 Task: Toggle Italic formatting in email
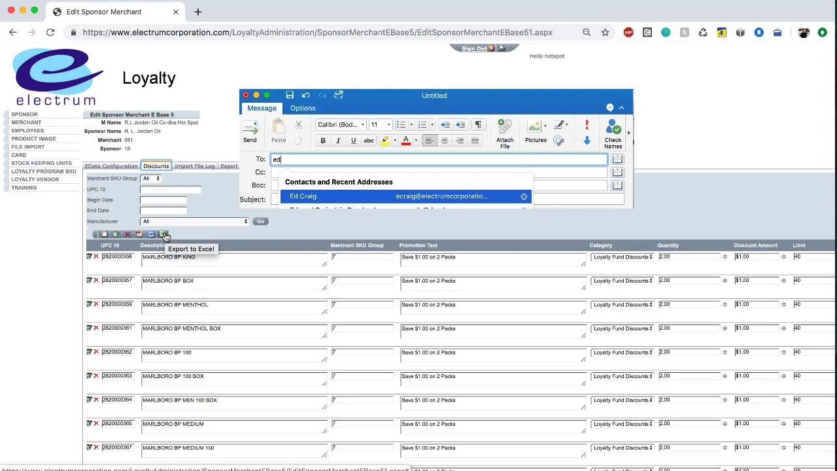coord(338,141)
